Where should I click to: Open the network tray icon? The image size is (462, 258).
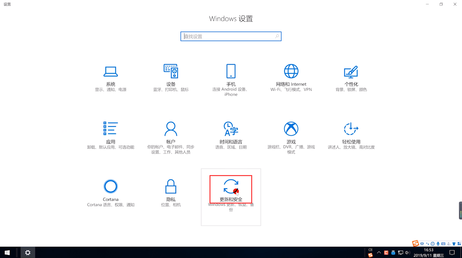pyautogui.click(x=400, y=253)
